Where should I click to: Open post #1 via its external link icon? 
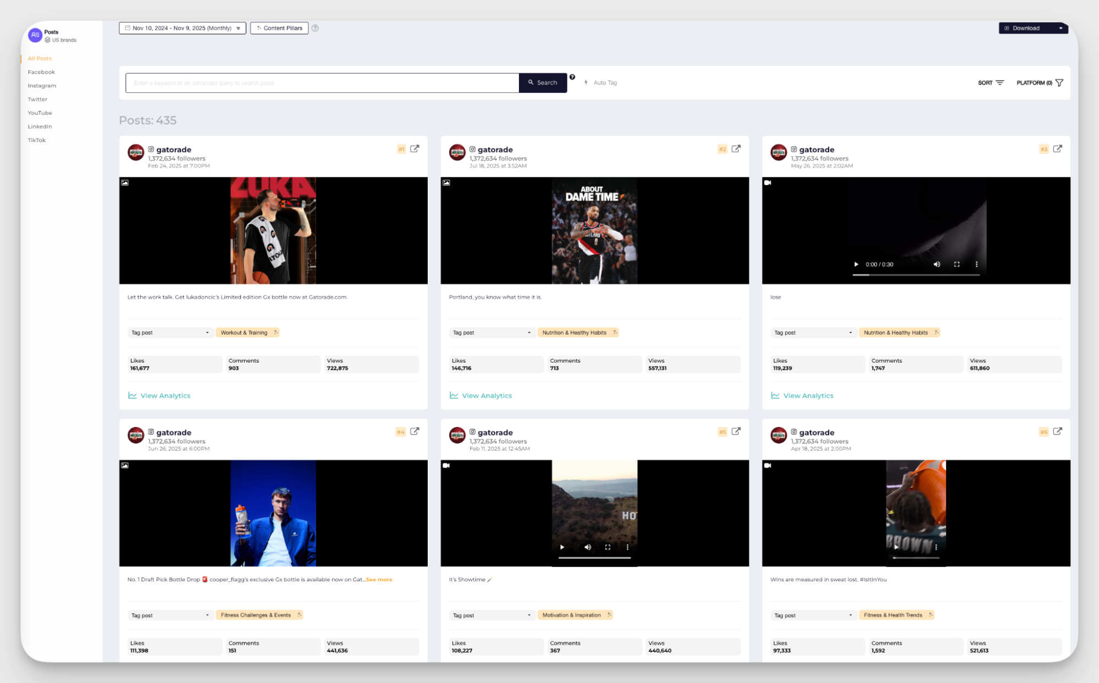(x=415, y=148)
